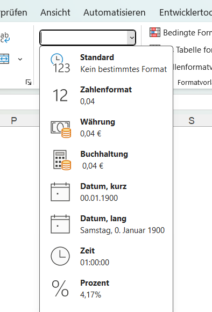Click the calculator Buchhaltung icon

click(62, 160)
